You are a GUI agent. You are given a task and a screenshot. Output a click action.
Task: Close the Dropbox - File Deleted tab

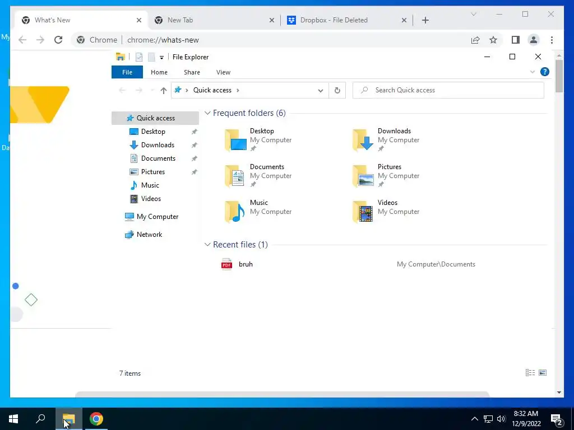[404, 20]
